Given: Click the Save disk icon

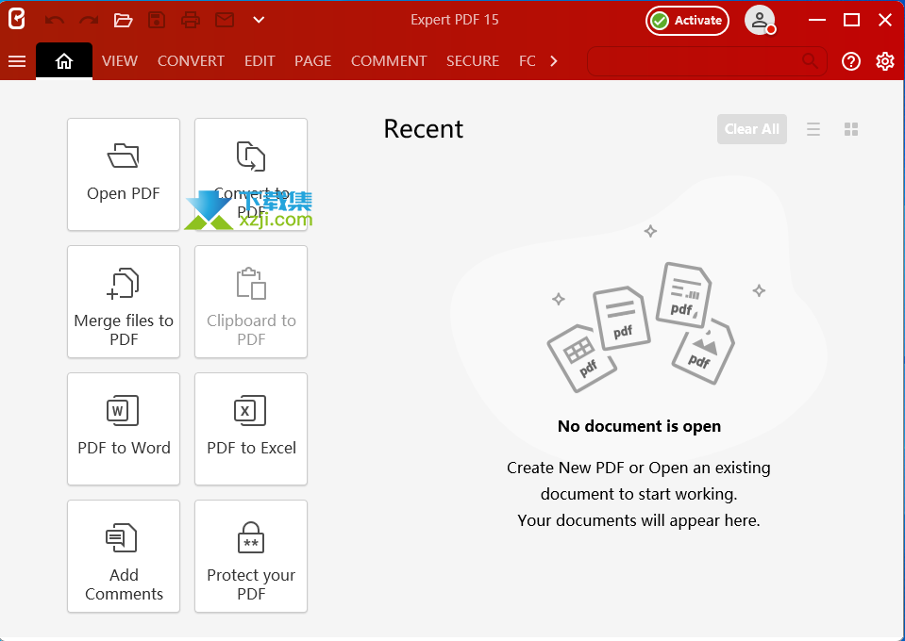Looking at the screenshot, I should point(157,20).
